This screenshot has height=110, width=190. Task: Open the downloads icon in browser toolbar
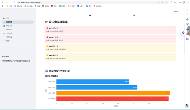[x=175, y=2]
